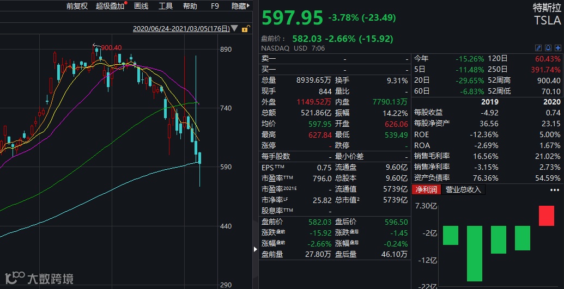Click the panel collapse arrow on the divider
This screenshot has height=289, width=564.
[256, 249]
